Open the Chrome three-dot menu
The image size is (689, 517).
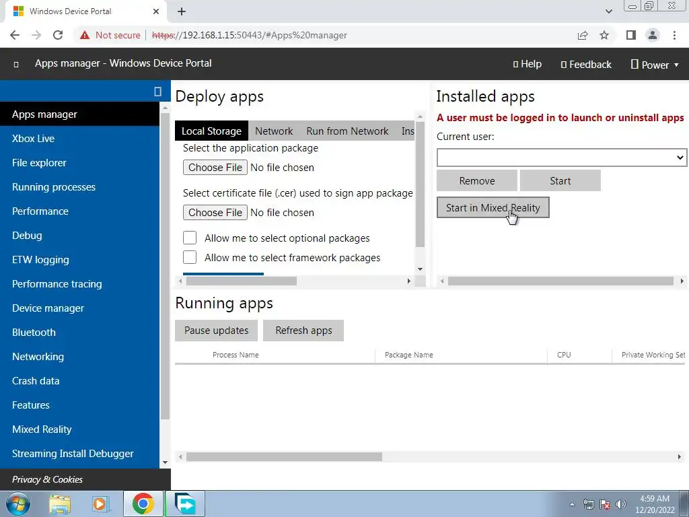tap(674, 35)
